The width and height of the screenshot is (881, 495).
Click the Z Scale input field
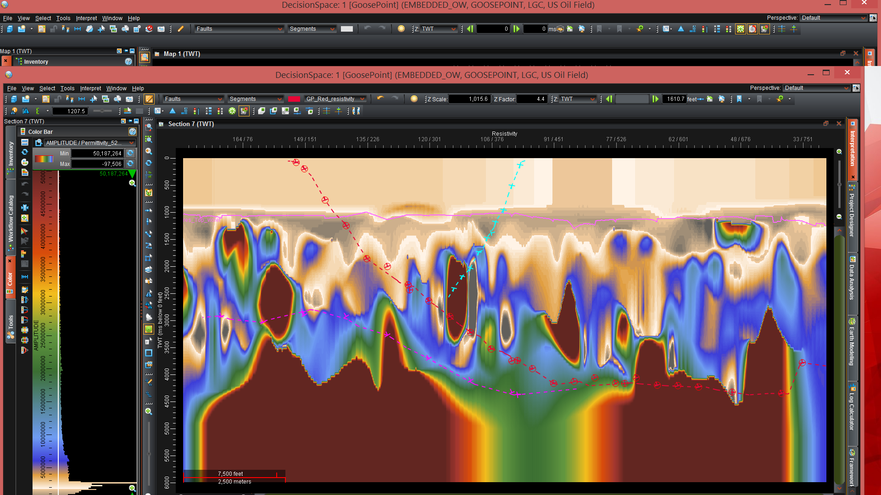[x=469, y=99]
